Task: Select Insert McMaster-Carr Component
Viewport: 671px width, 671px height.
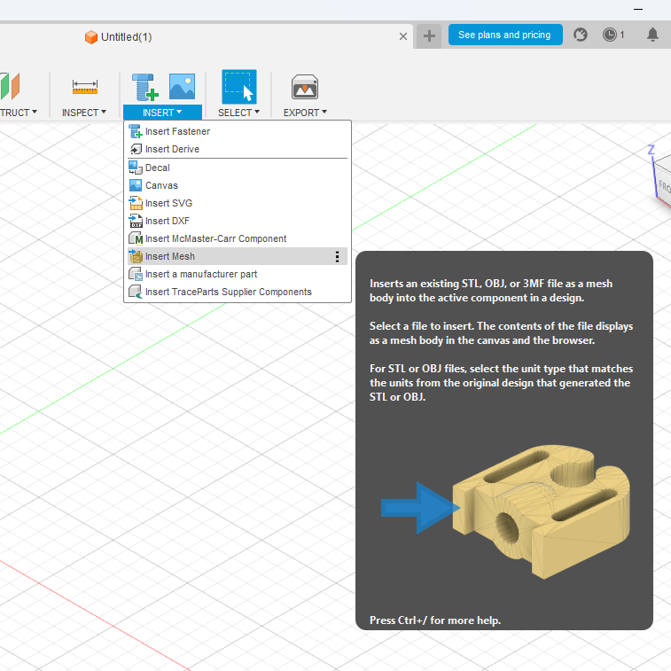Action: click(215, 238)
